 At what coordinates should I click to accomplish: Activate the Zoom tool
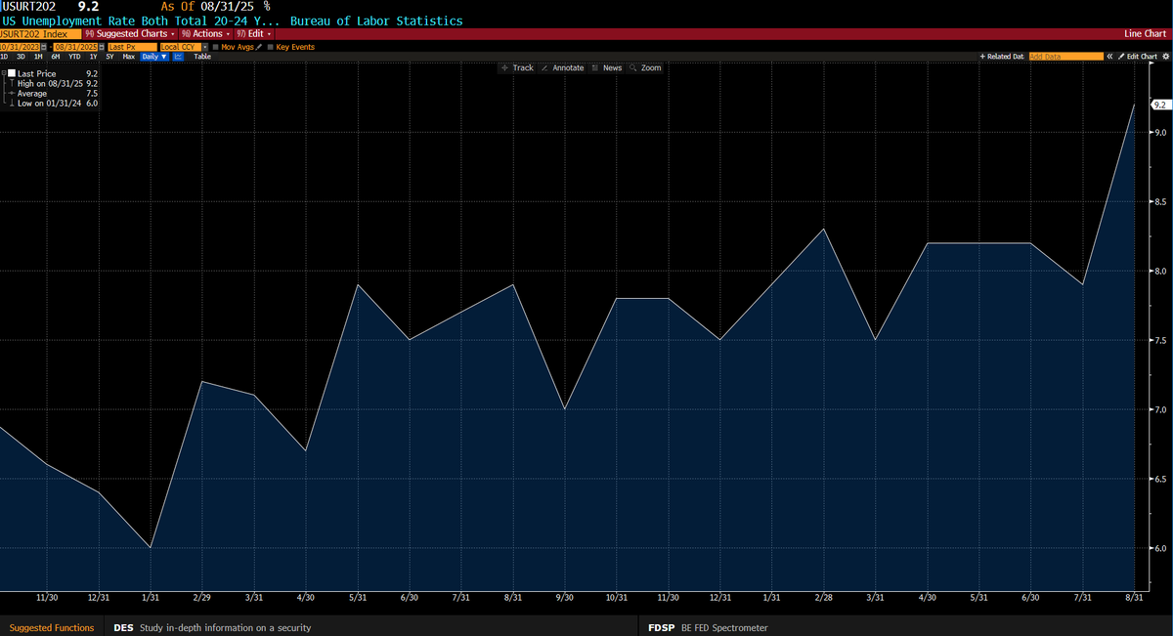(x=646, y=67)
